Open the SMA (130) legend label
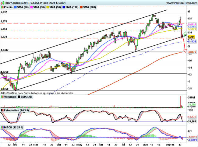Image resolution: width=198 pixels, height=147 pixels. (72, 7)
